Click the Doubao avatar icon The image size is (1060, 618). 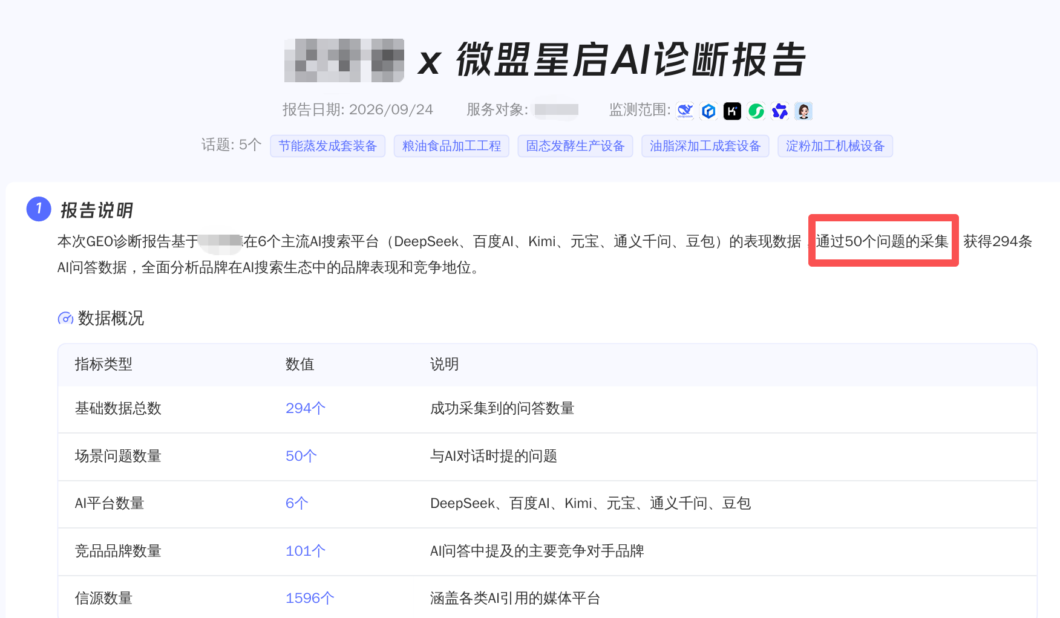(x=803, y=111)
